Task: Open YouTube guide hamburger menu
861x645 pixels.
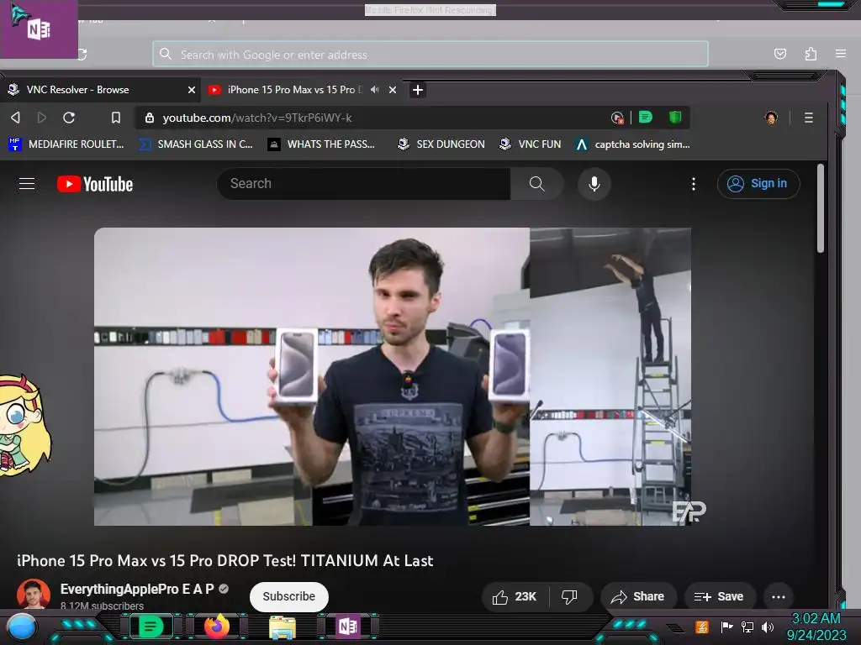Action: click(x=27, y=183)
